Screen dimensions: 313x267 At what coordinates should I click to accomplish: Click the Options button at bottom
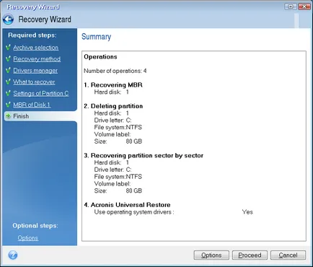[x=211, y=255]
